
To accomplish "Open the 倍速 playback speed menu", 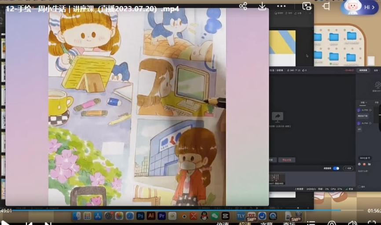I will click(223, 223).
